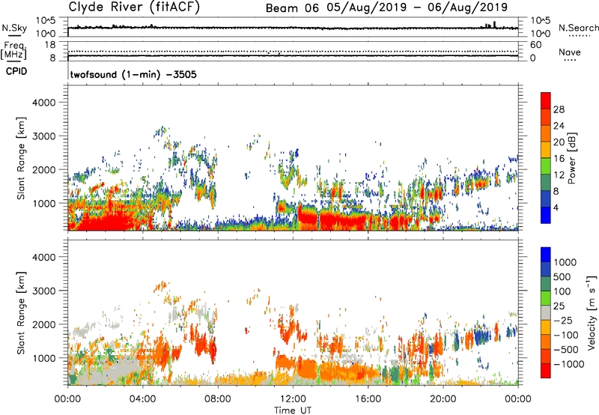The image size is (599, 415).
Task: Click the Slant Range label of power panel
Action: click(21, 158)
